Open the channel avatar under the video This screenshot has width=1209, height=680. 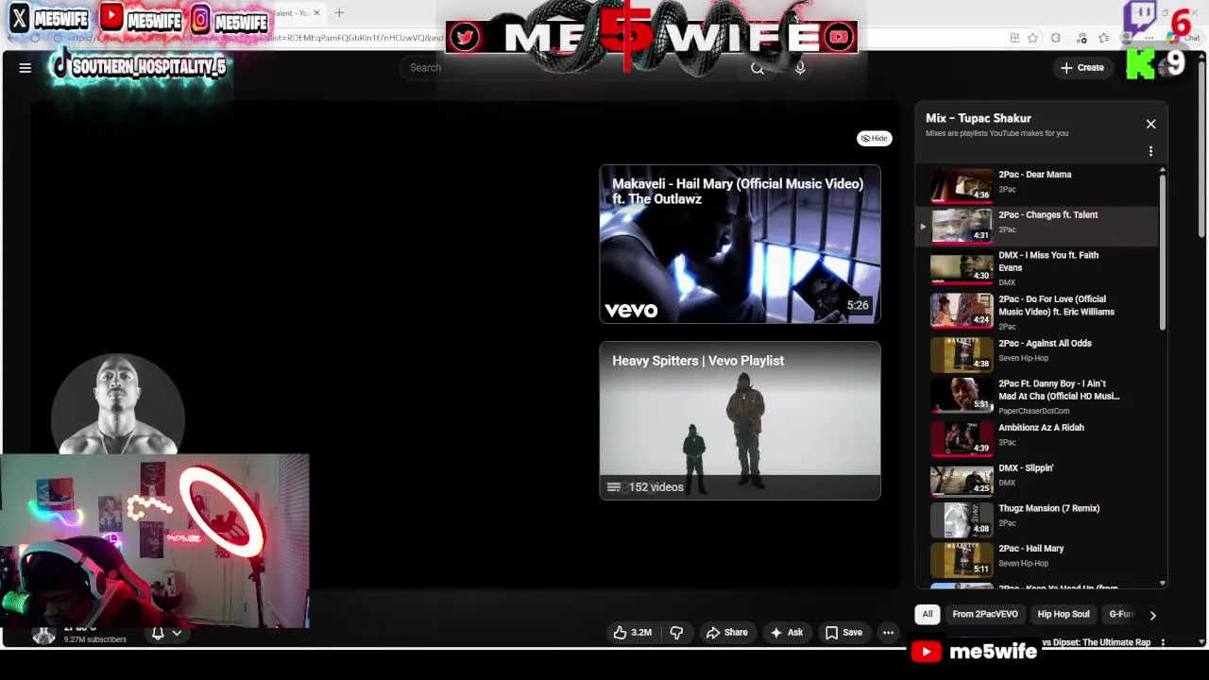pos(43,634)
